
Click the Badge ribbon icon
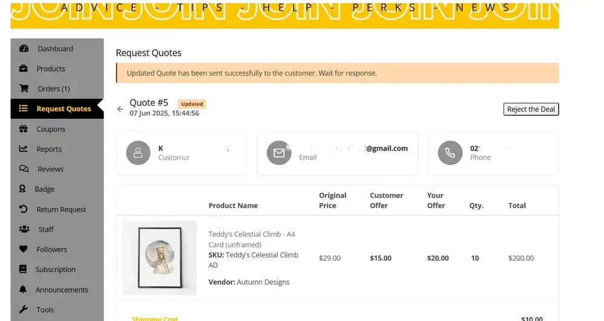22,189
